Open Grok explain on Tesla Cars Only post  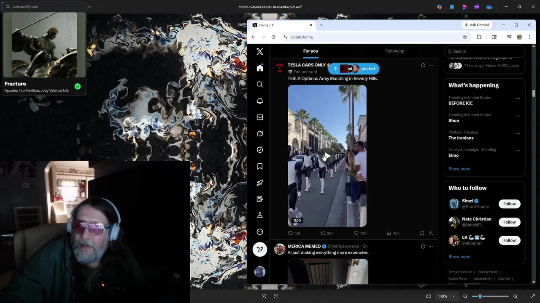pyautogui.click(x=423, y=65)
